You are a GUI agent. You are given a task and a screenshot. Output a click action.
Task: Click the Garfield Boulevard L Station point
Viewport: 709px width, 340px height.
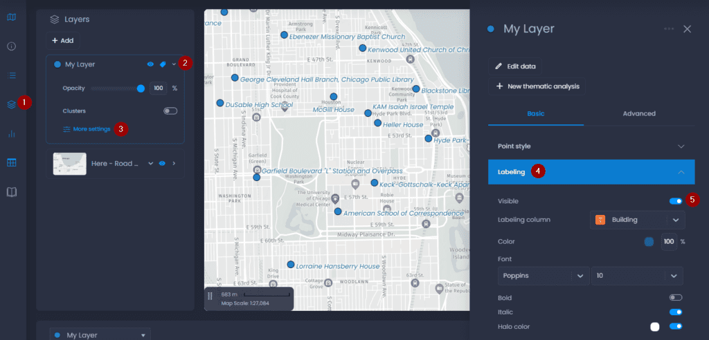pos(256,178)
